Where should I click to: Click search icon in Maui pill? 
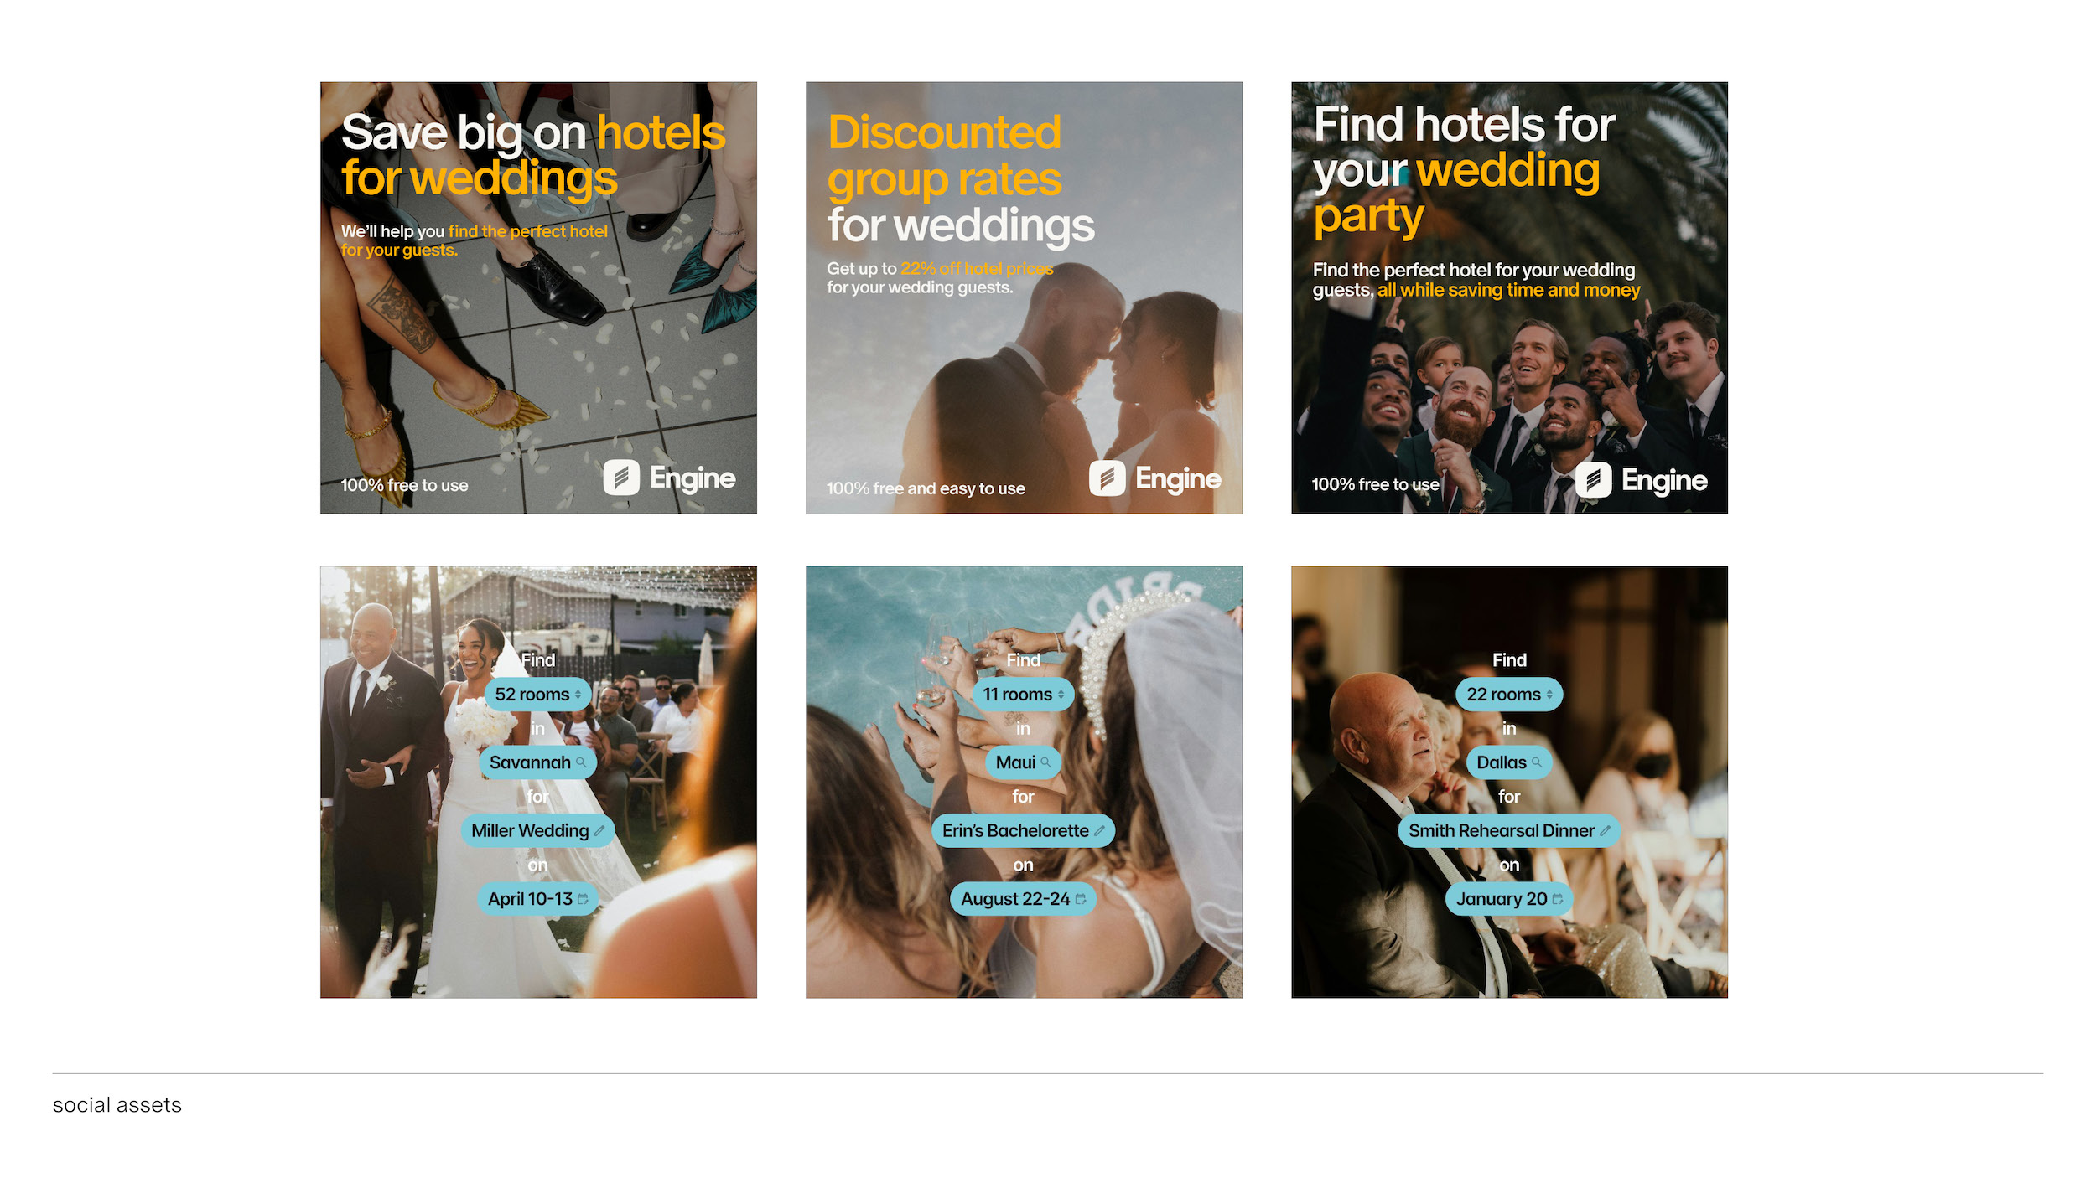coord(1045,762)
